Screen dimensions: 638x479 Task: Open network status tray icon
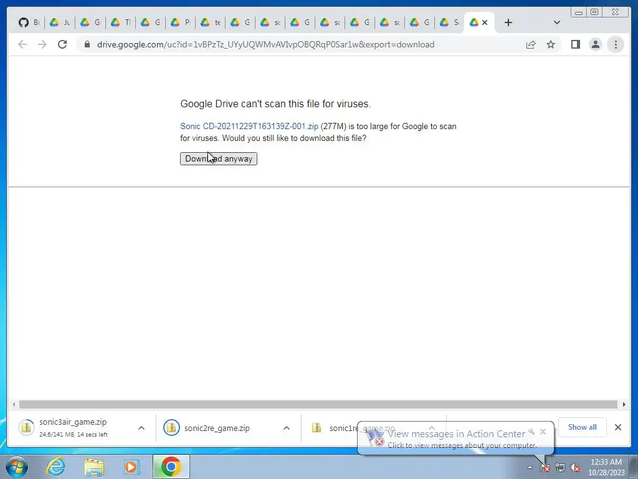point(560,467)
